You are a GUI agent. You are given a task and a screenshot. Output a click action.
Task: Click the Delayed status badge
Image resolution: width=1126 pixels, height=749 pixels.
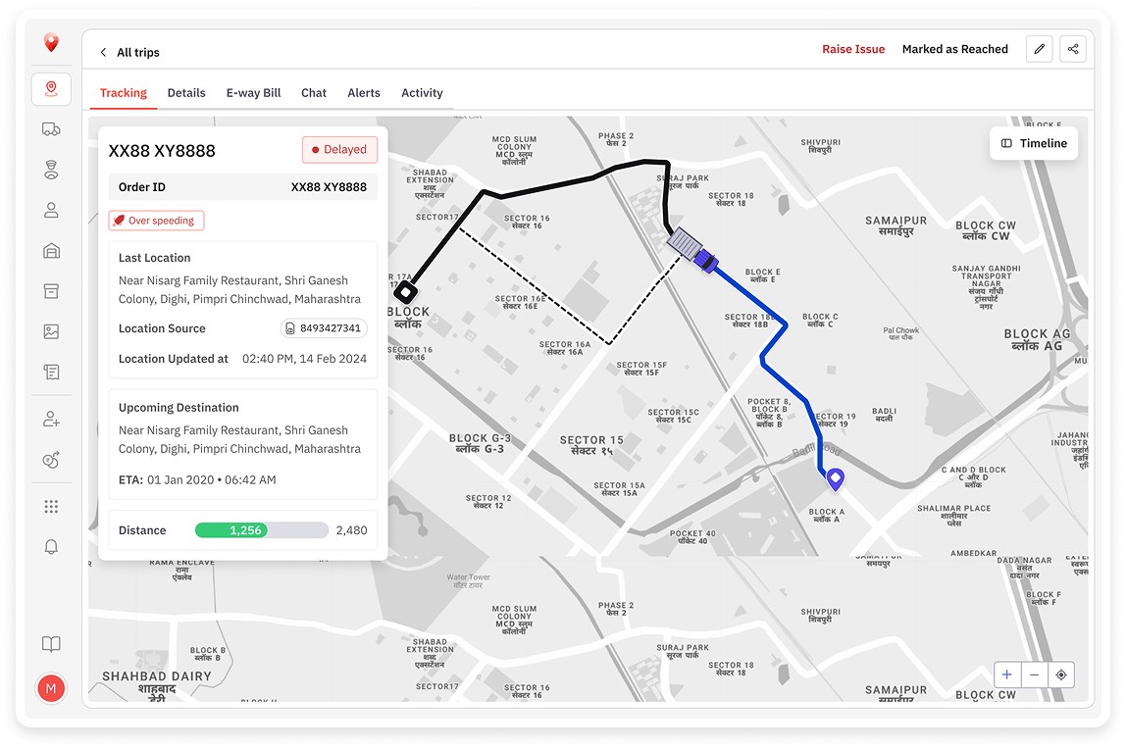pos(339,149)
